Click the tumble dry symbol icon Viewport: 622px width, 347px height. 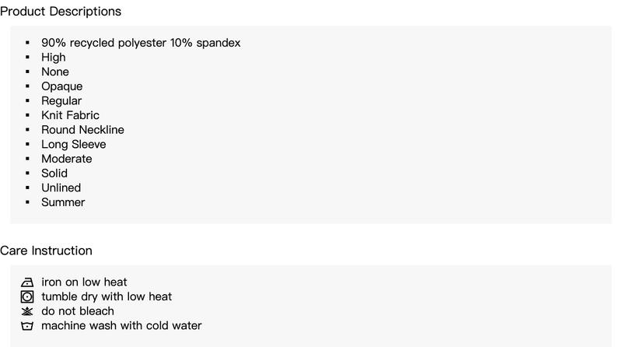coord(27,296)
